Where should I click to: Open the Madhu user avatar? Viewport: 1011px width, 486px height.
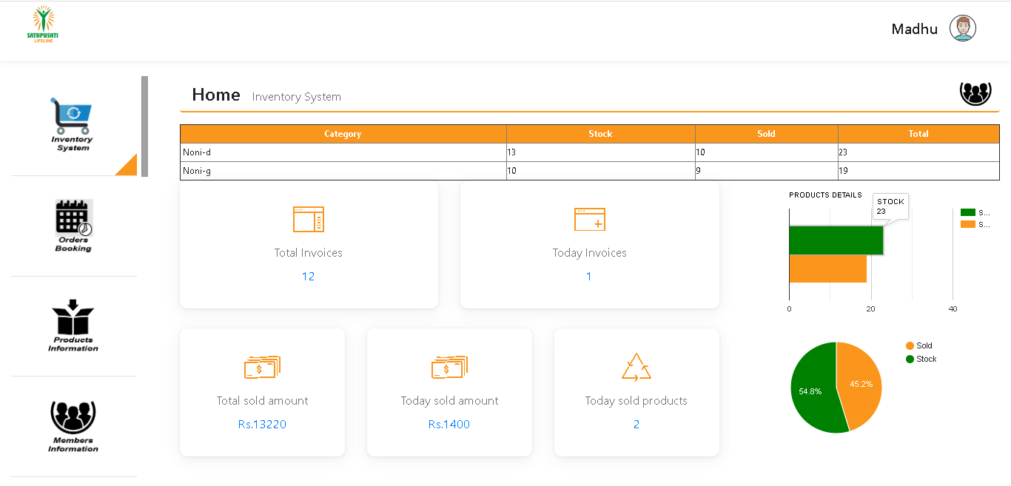tap(962, 29)
